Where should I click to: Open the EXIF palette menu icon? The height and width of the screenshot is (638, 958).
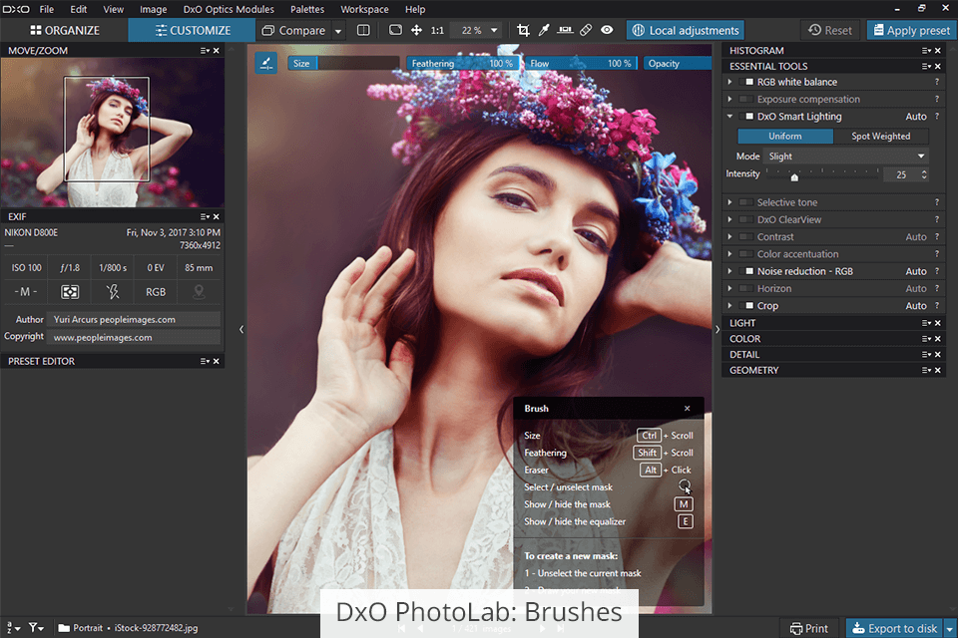click(x=205, y=216)
